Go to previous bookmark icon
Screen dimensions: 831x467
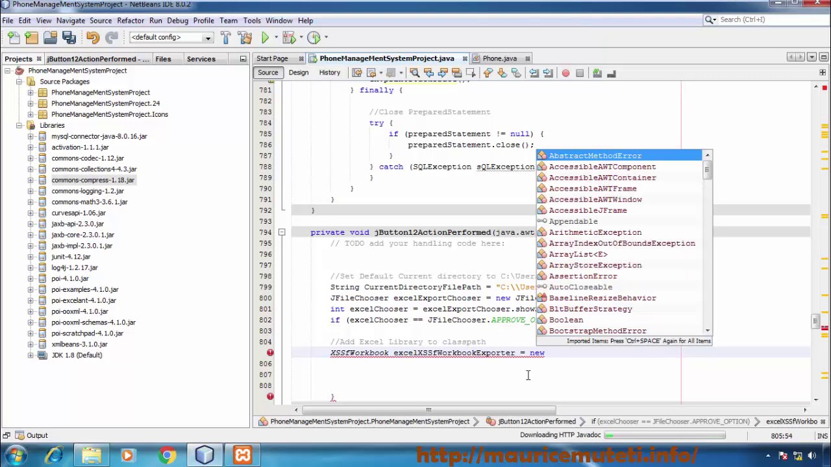point(488,73)
